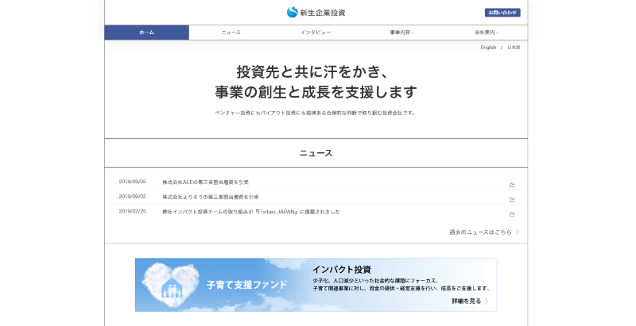The height and width of the screenshot is (326, 636).
Task: Click 詳細を見る on the impact banner
Action: (470, 301)
